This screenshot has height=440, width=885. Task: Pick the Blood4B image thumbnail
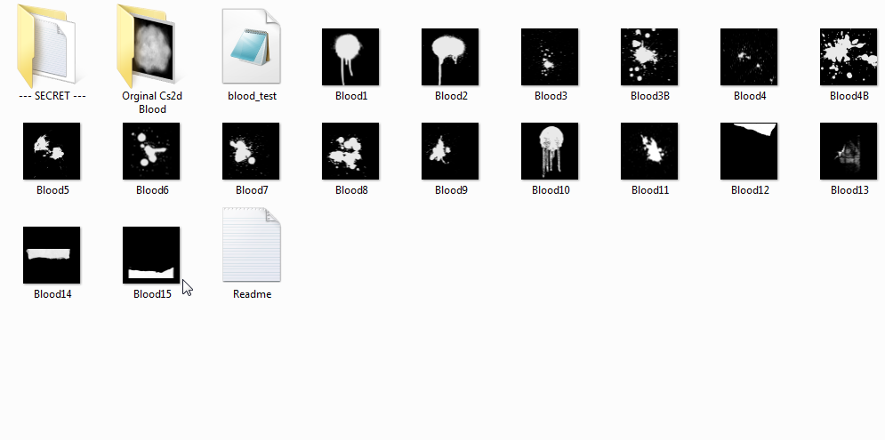[849, 57]
